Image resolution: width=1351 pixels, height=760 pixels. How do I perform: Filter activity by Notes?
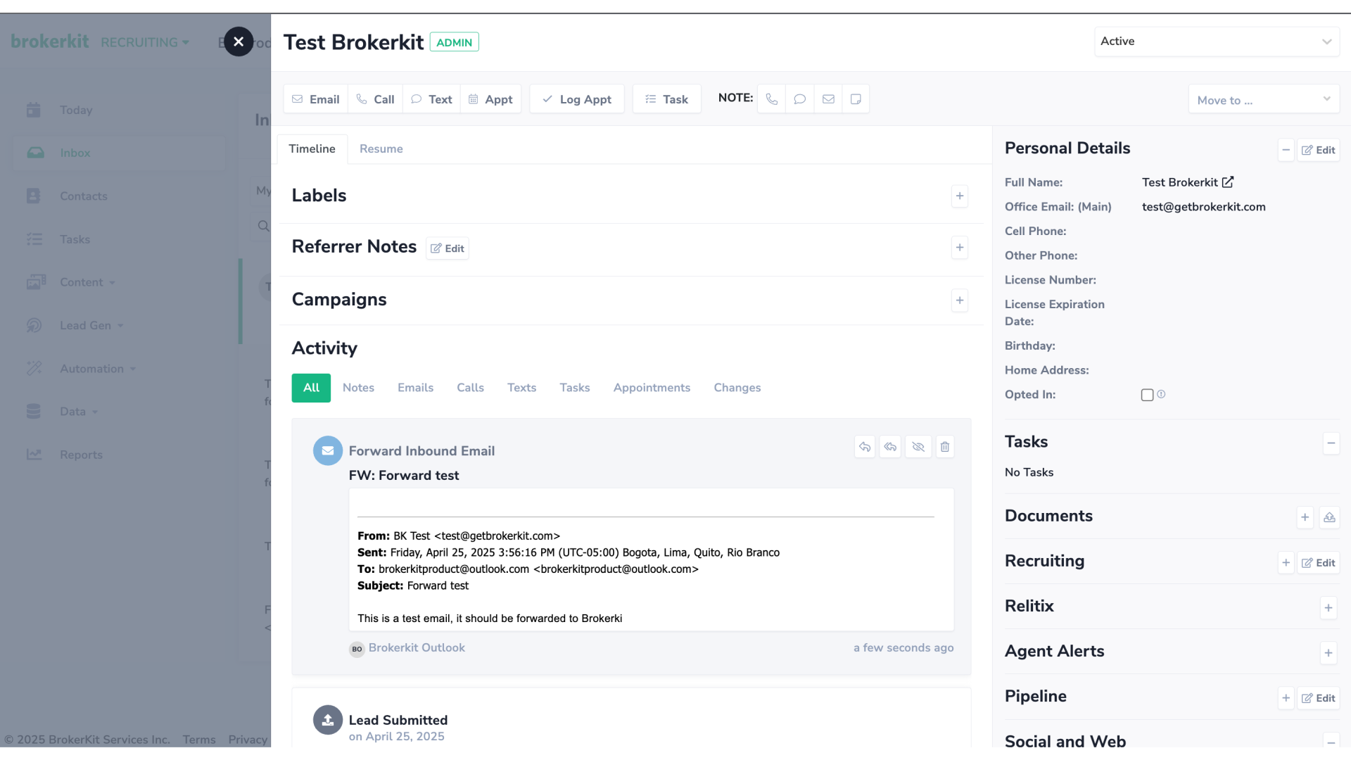click(x=358, y=388)
